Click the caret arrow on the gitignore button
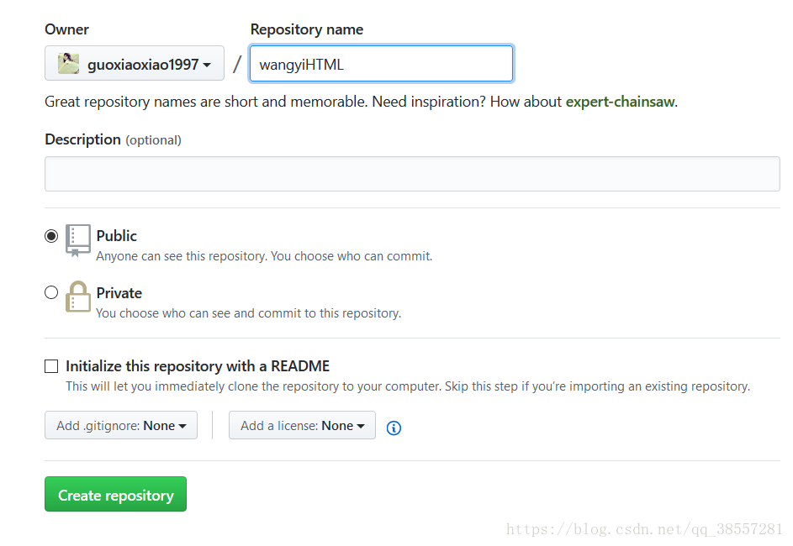Viewport: 793px width, 546px height. click(182, 426)
